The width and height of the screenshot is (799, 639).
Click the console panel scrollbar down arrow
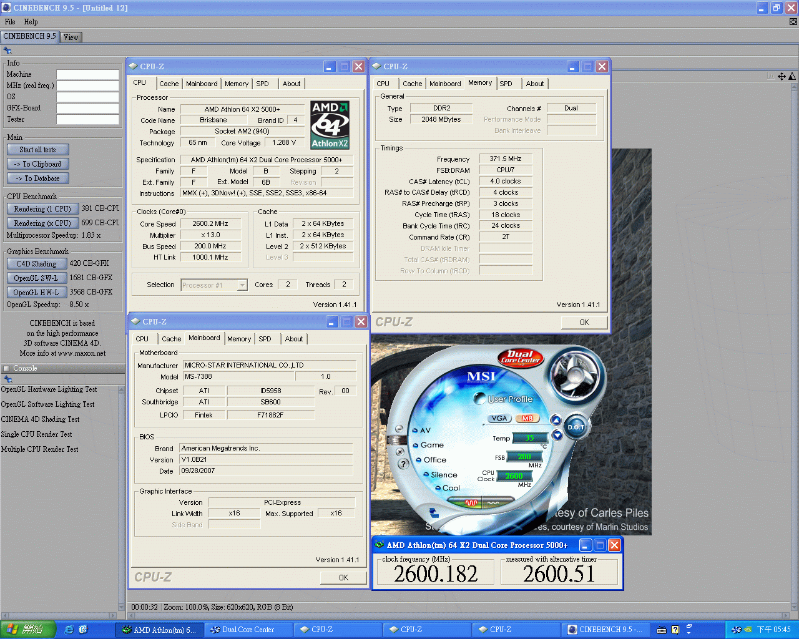(121, 607)
